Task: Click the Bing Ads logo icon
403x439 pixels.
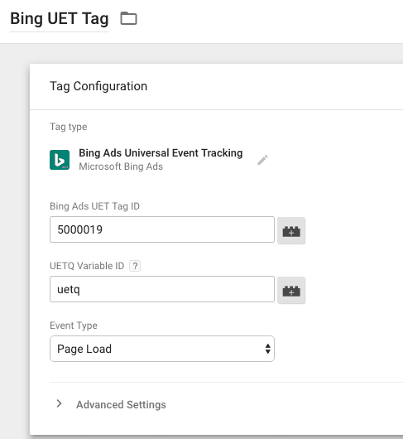Action: [60, 160]
